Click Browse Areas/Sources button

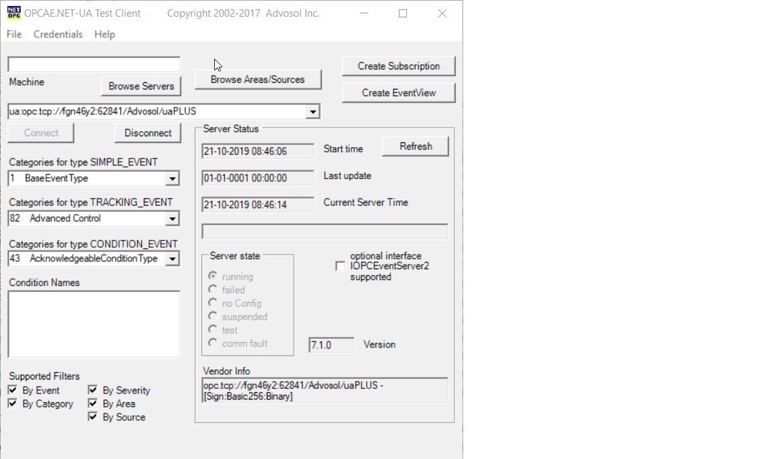pyautogui.click(x=258, y=80)
